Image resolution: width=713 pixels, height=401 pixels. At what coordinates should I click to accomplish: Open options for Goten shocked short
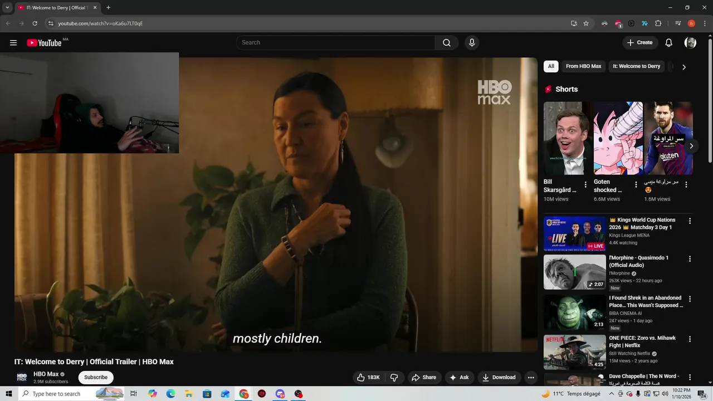636,185
